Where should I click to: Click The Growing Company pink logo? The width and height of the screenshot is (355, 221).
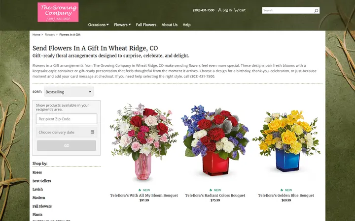(58, 12)
